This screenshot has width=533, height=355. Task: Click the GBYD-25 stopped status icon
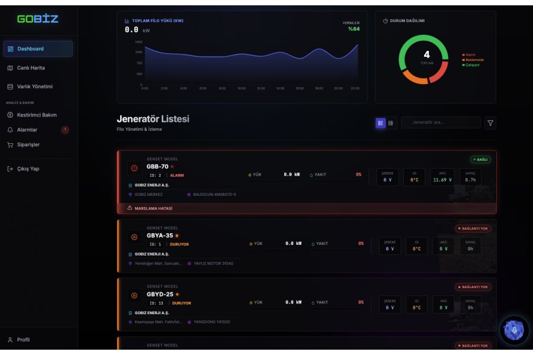click(x=133, y=295)
